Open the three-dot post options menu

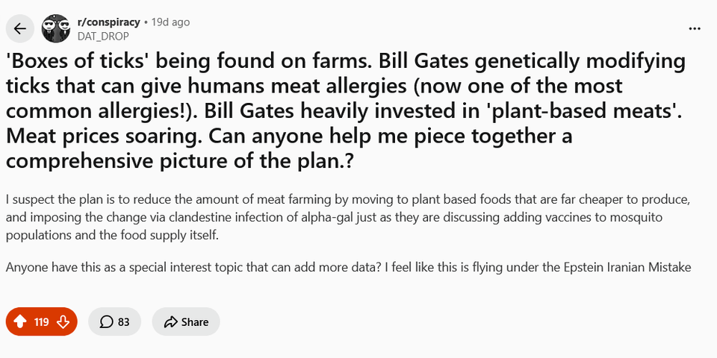pyautogui.click(x=695, y=29)
